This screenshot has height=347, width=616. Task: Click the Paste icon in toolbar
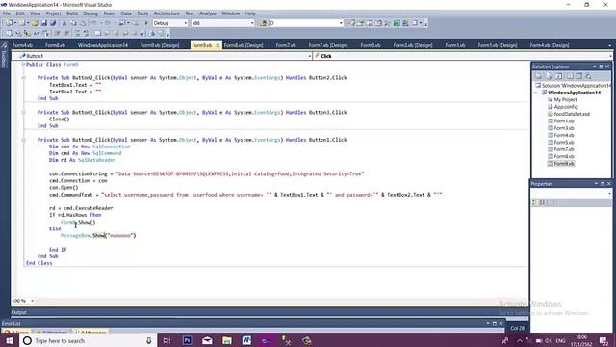(83, 23)
